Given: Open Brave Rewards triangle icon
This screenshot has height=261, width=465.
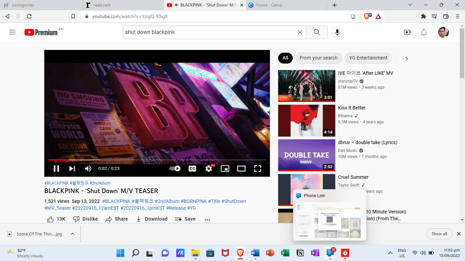Looking at the screenshot, I should [x=378, y=16].
